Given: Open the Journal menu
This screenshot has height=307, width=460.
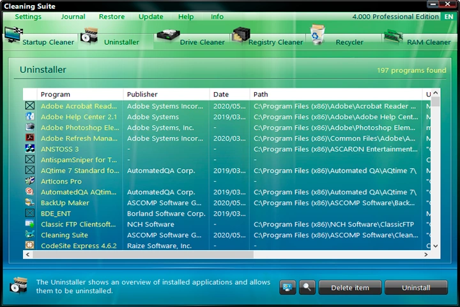Looking at the screenshot, I should 73,17.
